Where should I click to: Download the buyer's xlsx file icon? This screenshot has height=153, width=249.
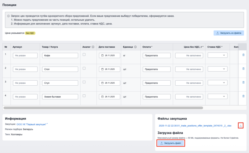click(241, 126)
